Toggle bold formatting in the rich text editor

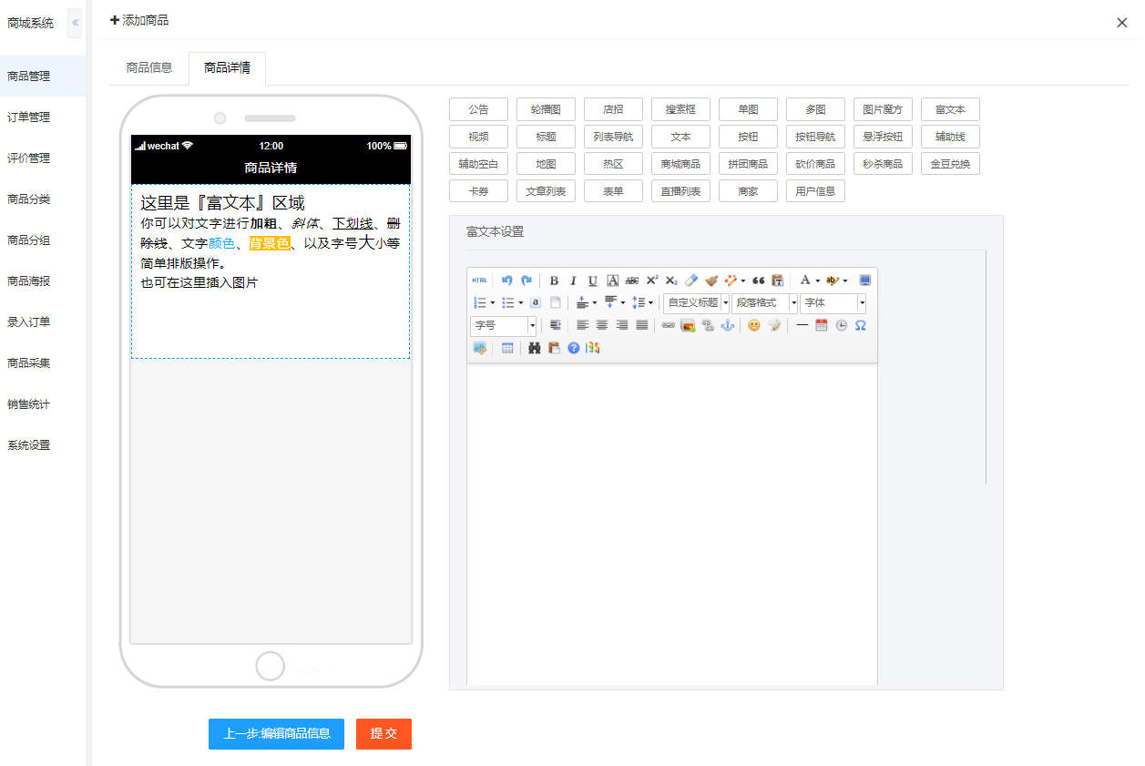point(554,281)
